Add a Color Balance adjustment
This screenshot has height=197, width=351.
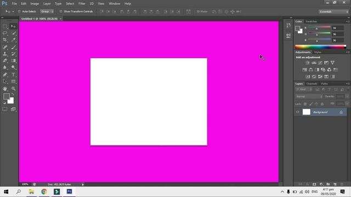[x=311, y=69]
